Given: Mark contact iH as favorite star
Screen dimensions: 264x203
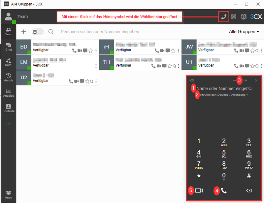Looking at the screenshot, I should (173, 51).
